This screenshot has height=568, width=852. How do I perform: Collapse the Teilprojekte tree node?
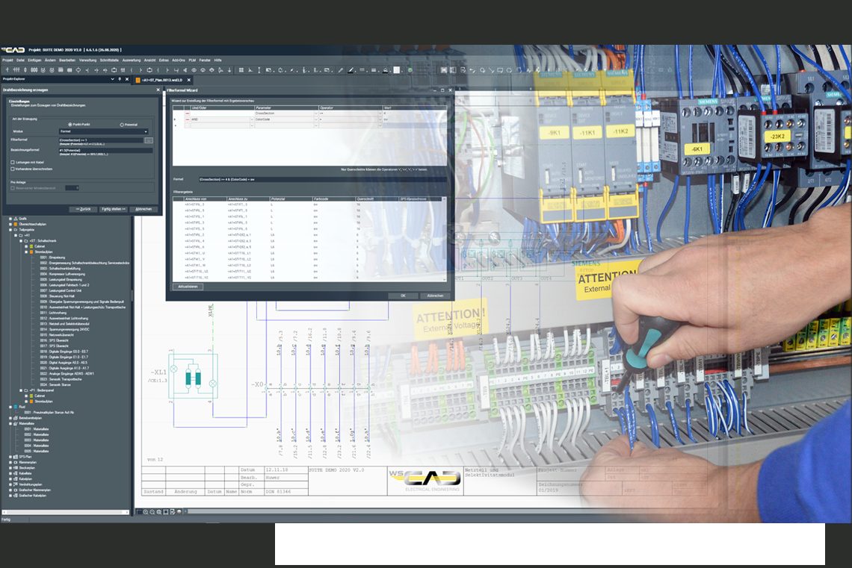10,230
